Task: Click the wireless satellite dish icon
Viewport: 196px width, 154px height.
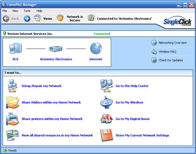Action: [106, 102]
